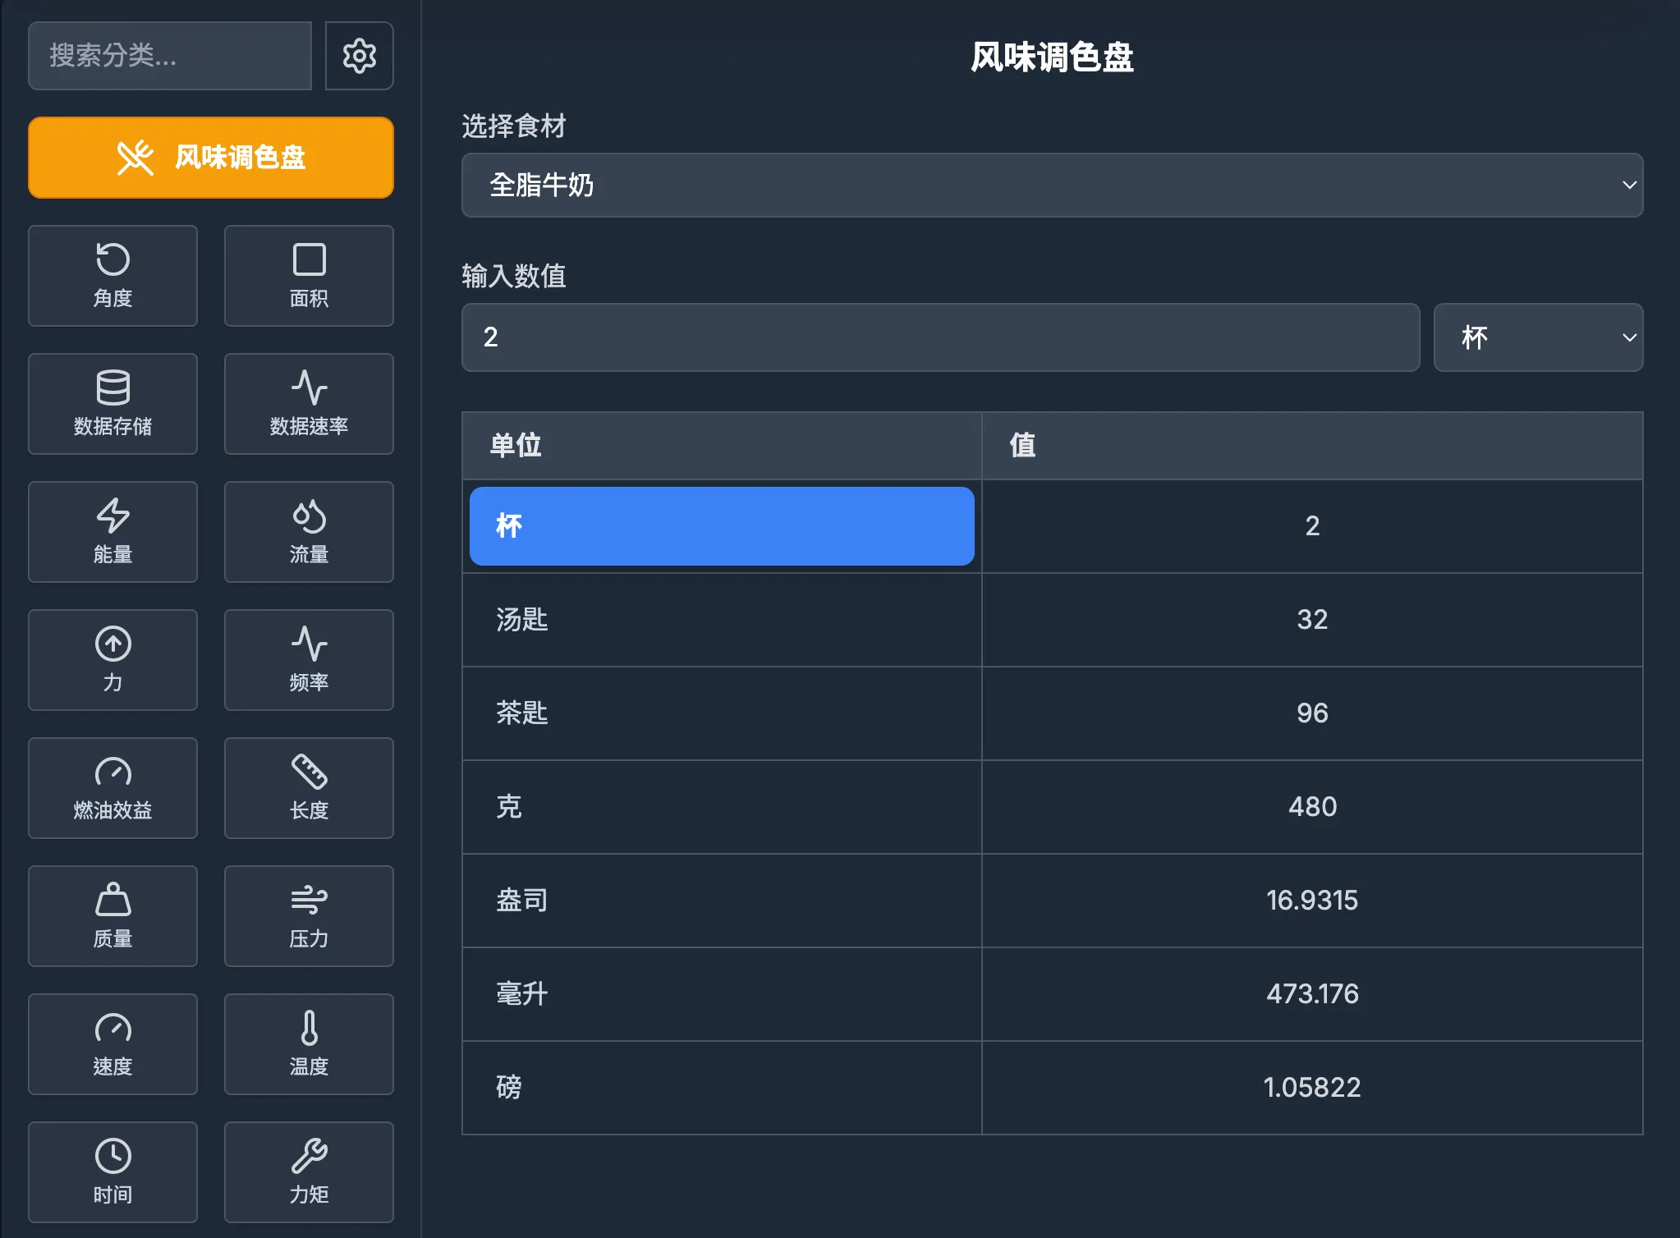Open the 面积 area category

(x=309, y=276)
